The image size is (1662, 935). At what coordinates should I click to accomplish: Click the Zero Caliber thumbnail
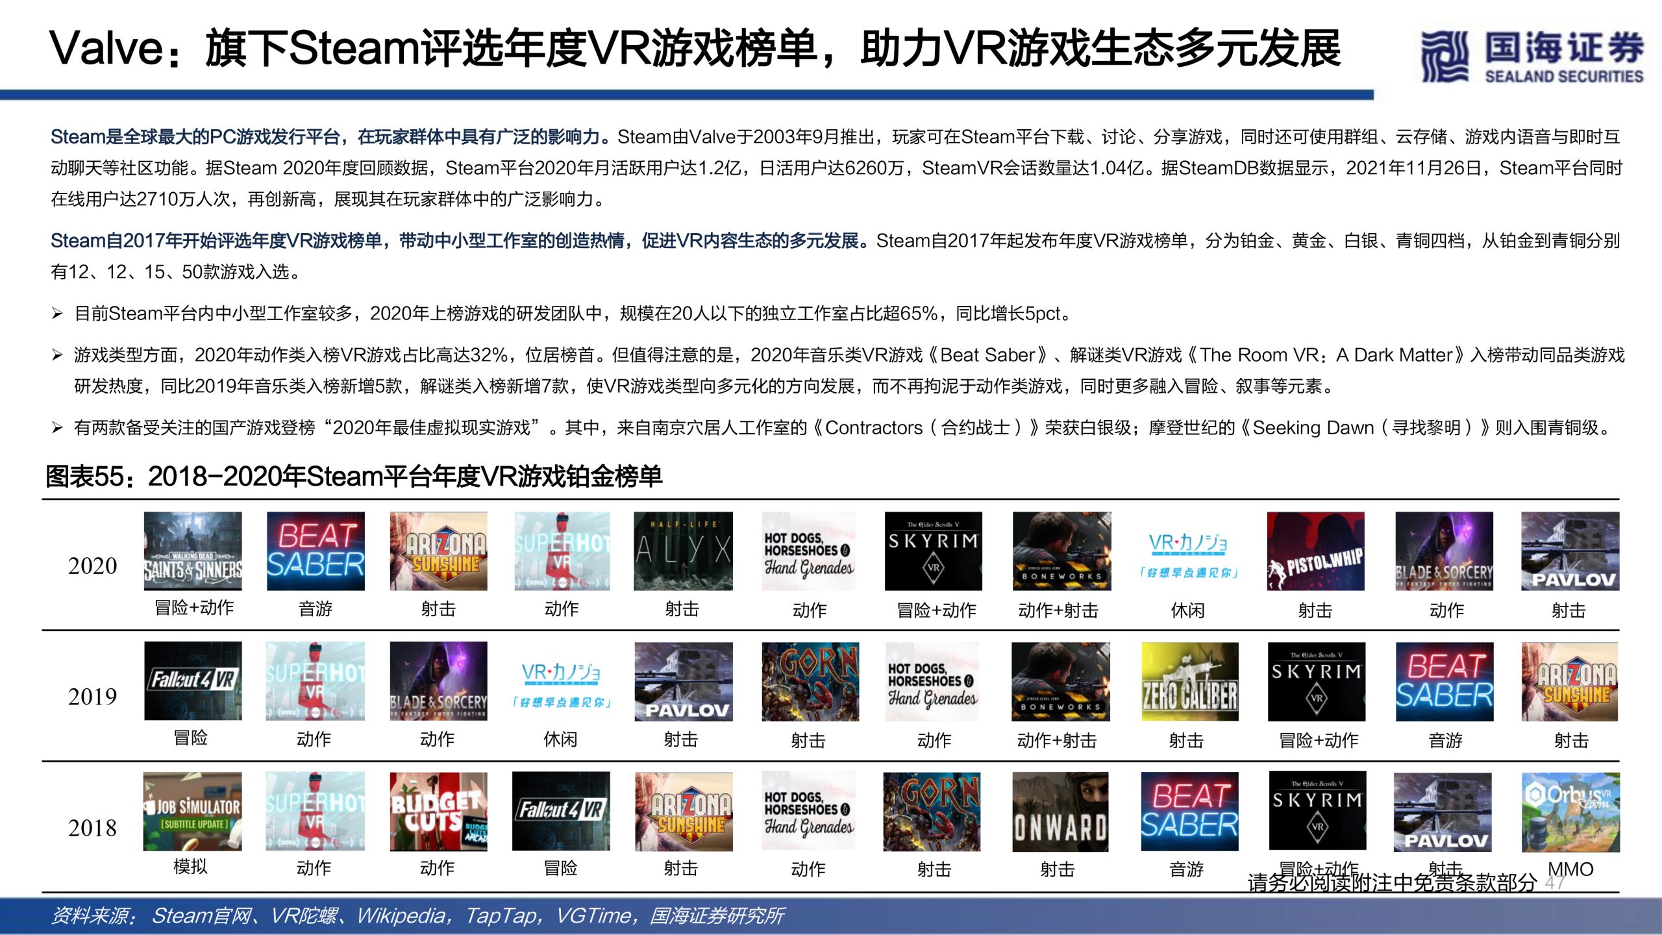coord(1190,682)
